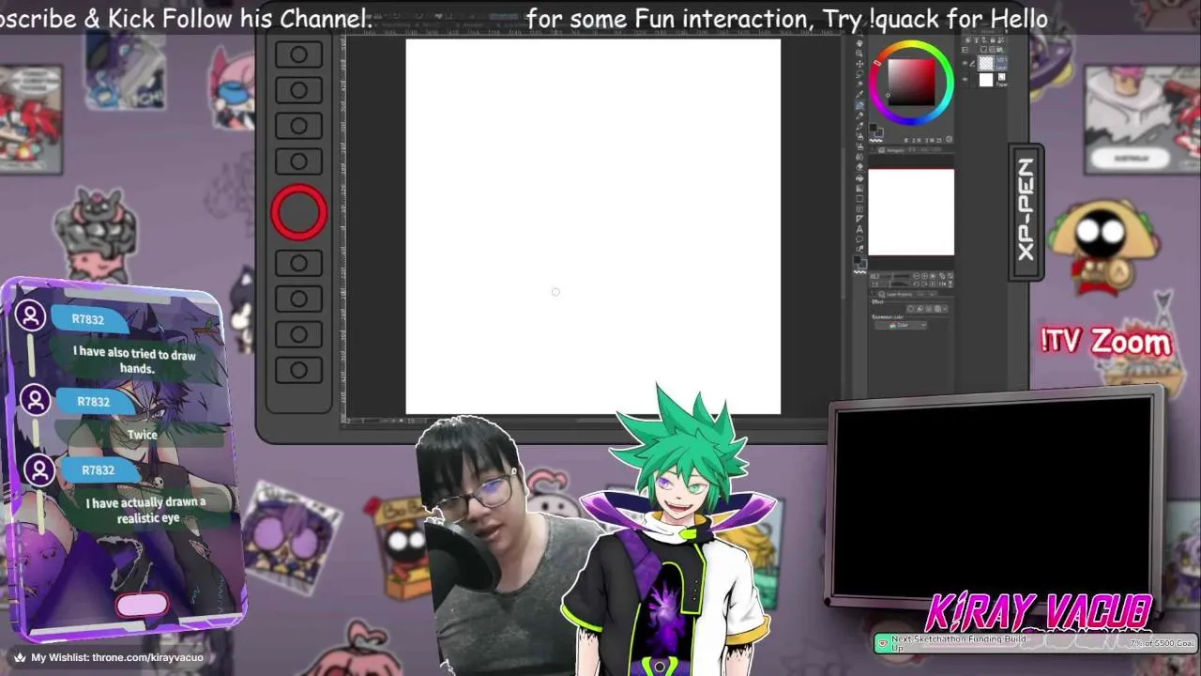
Task: Open the Expression color dropdown
Action: click(901, 325)
